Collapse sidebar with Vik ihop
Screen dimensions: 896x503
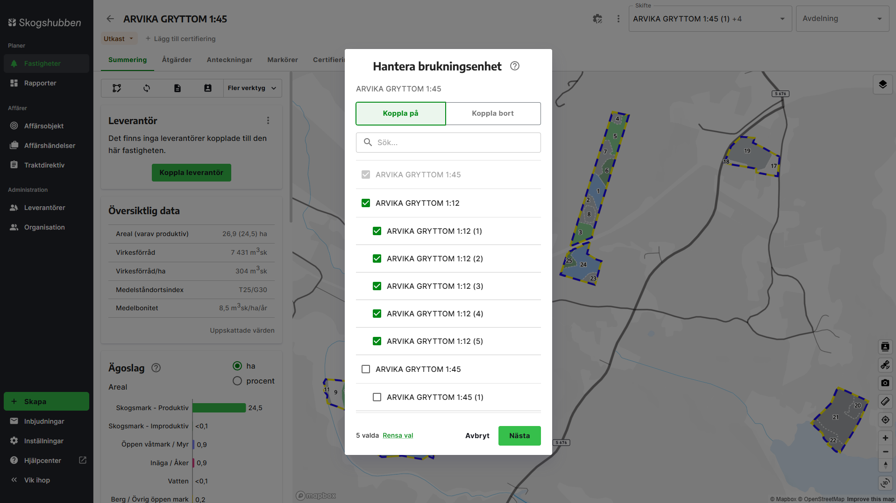pos(46,480)
